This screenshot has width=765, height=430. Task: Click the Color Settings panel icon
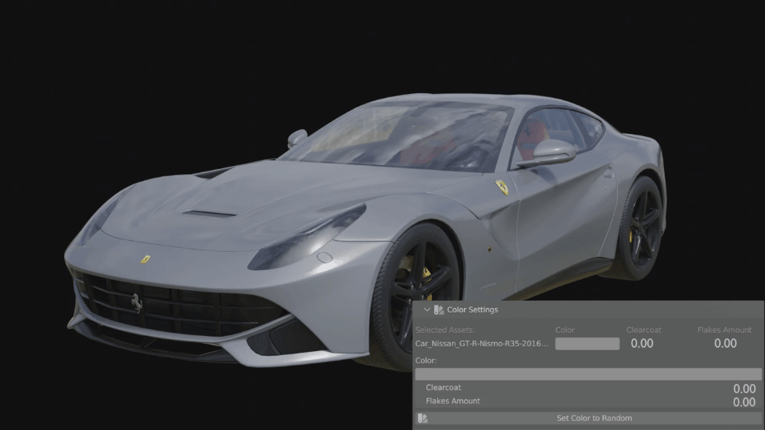pyautogui.click(x=439, y=310)
